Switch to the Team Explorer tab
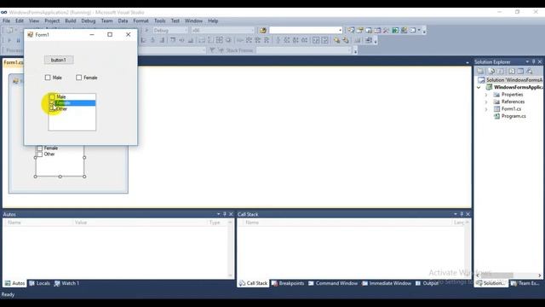 click(525, 283)
